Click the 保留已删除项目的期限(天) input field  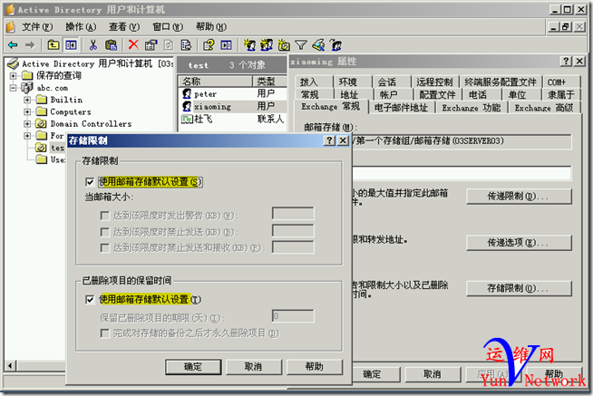coord(293,316)
